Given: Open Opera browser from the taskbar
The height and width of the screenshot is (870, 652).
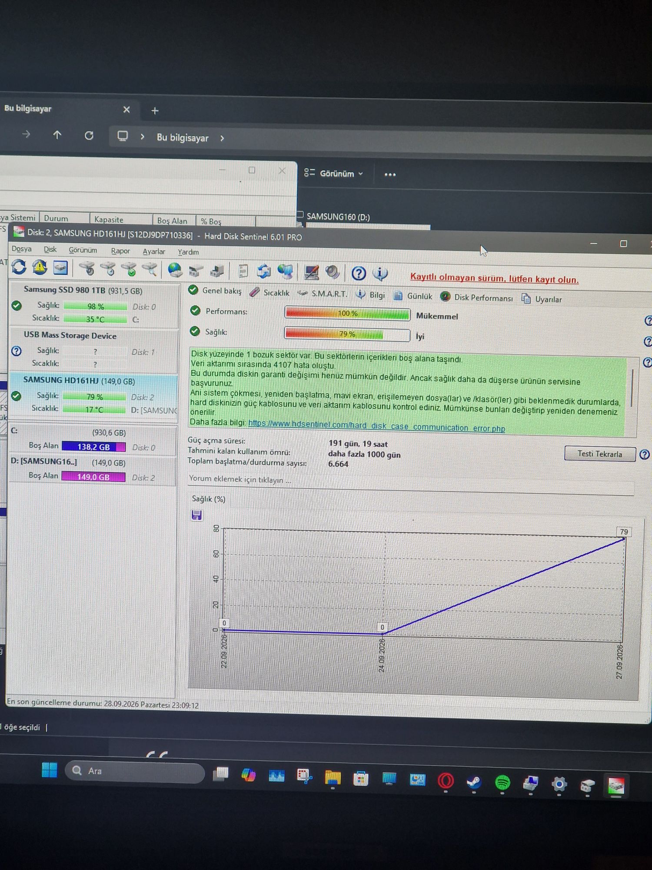Looking at the screenshot, I should (446, 781).
